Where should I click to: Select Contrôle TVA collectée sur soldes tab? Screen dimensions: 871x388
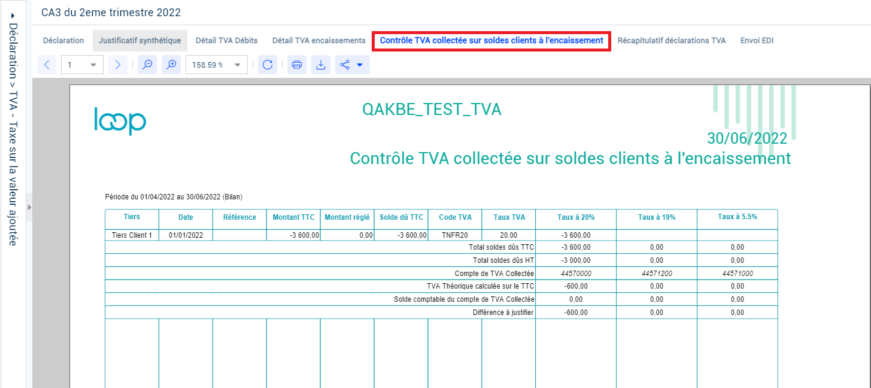click(x=491, y=41)
